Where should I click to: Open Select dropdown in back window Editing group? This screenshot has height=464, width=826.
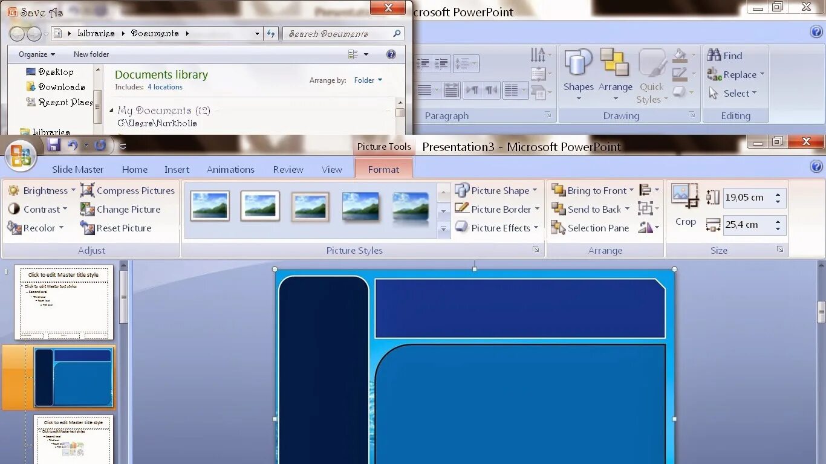(732, 93)
